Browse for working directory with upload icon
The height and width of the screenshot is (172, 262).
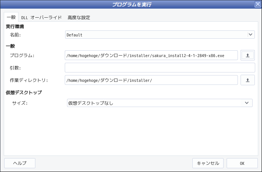coord(247,80)
